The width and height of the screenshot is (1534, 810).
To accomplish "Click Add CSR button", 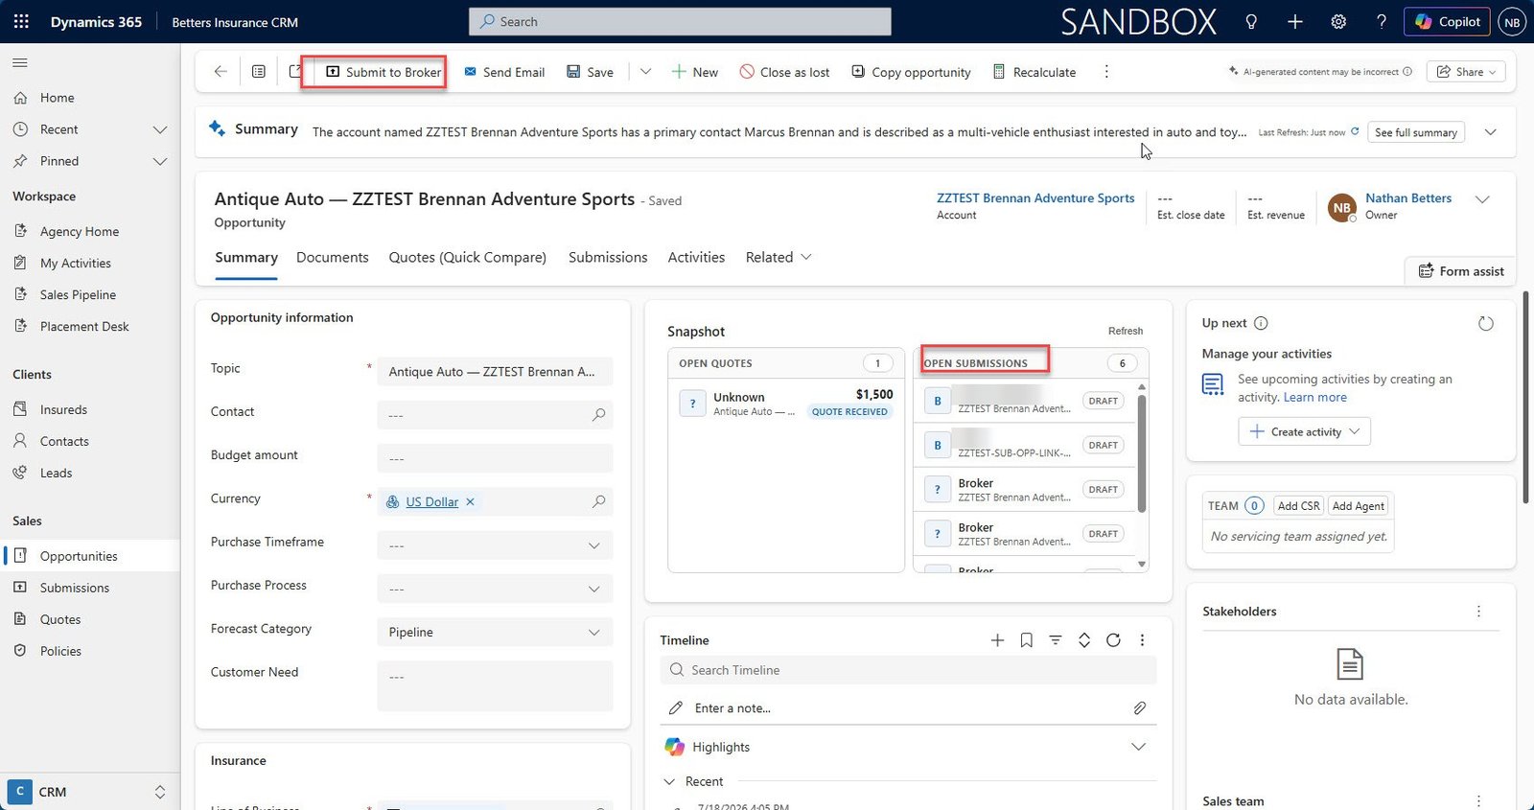I will pyautogui.click(x=1298, y=506).
